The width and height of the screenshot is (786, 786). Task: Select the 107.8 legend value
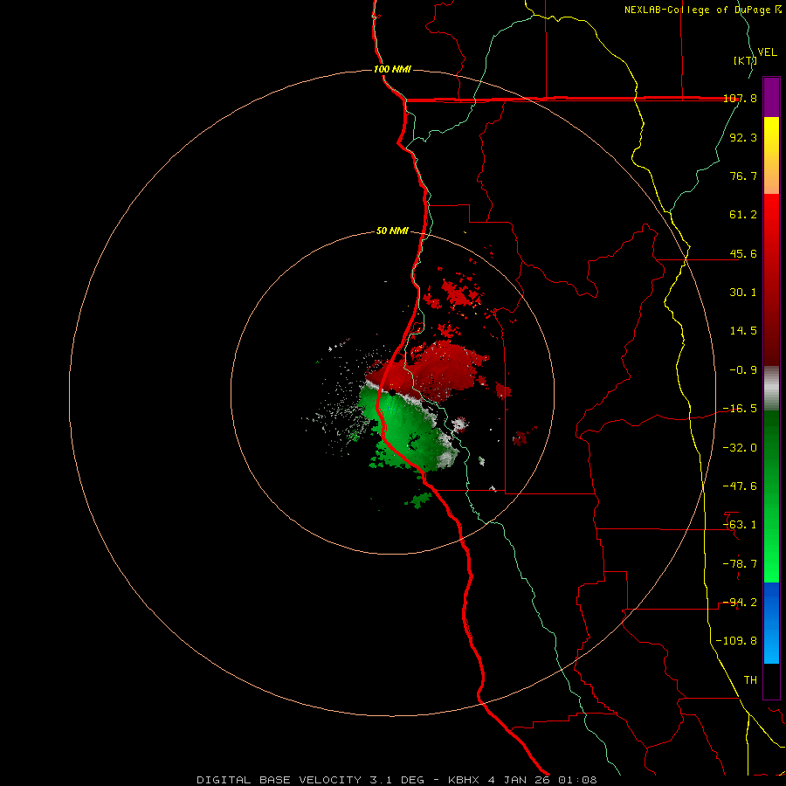click(x=740, y=98)
